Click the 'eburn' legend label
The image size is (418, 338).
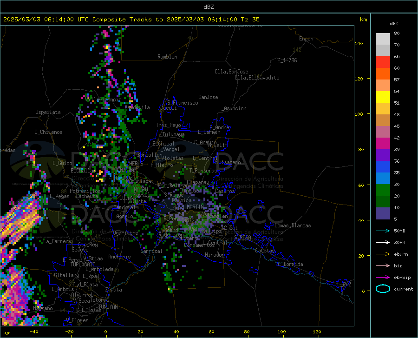pos(401,254)
